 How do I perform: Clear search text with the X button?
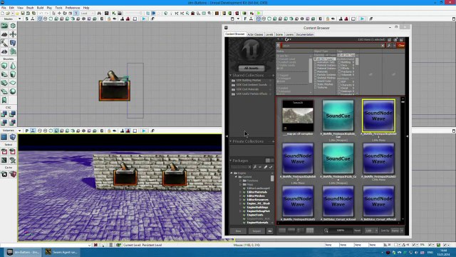383,46
